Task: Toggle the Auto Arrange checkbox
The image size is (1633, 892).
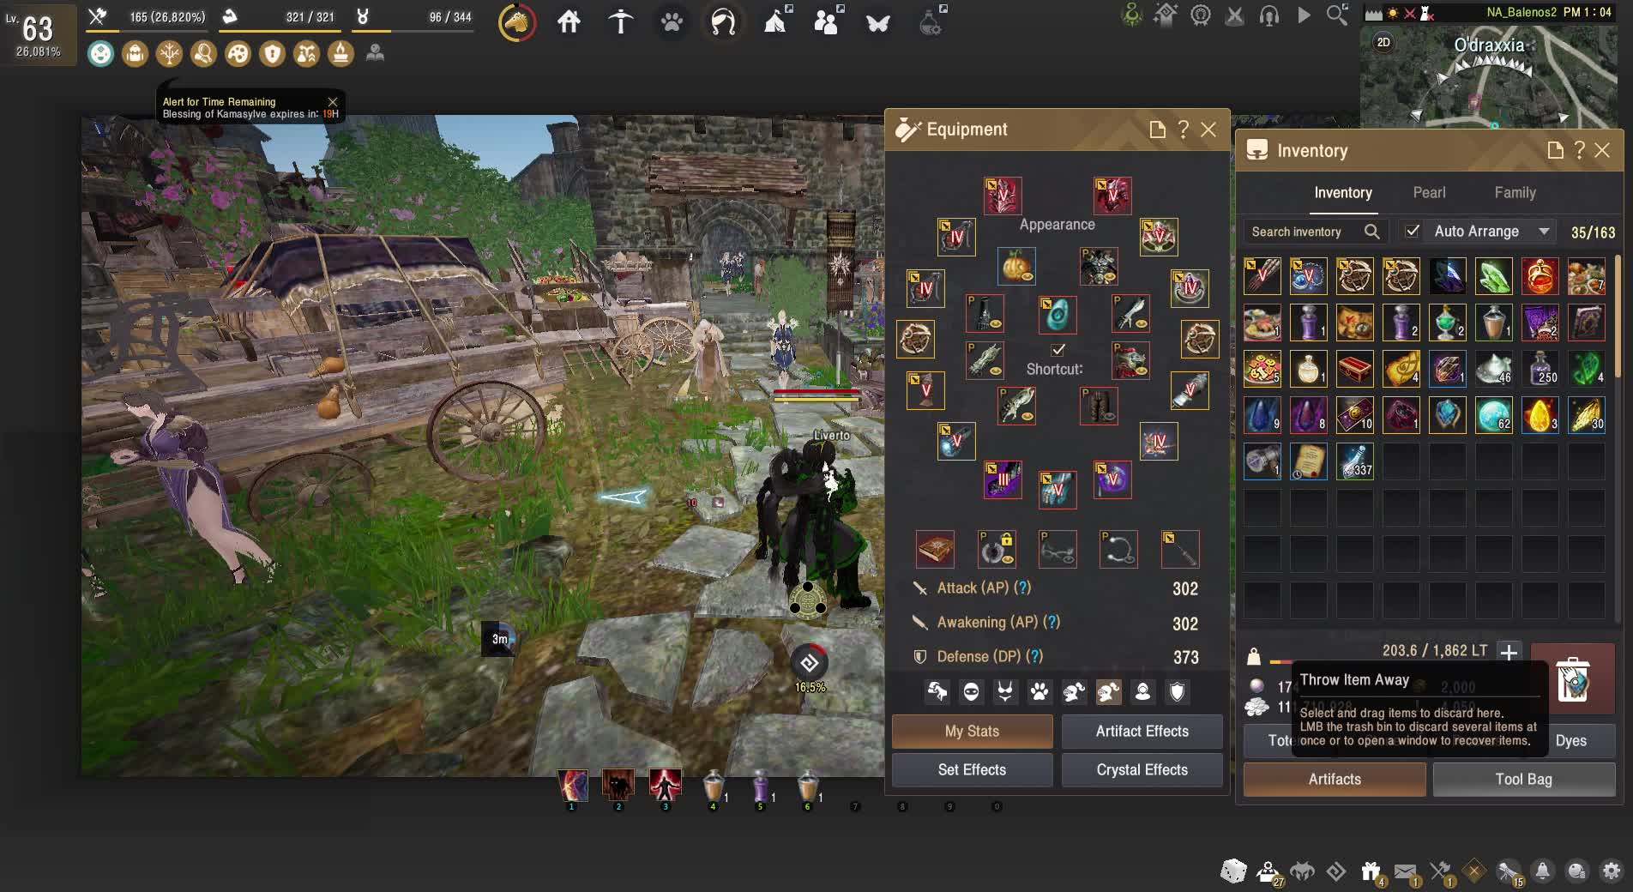Action: (x=1413, y=232)
